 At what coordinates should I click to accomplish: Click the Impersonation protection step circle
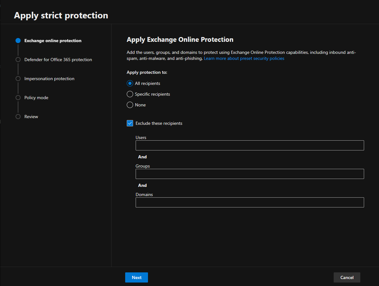18,79
